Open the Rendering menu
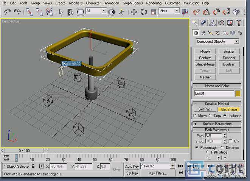 (154, 3)
